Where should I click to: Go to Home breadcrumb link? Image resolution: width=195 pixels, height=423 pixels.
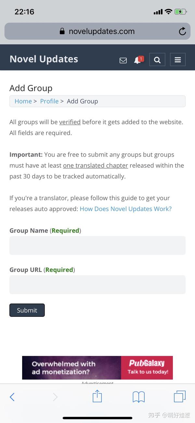tap(23, 101)
